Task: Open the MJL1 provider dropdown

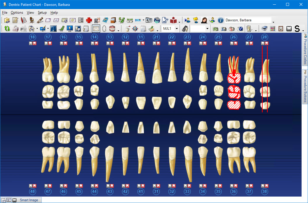Action: (x=177, y=29)
